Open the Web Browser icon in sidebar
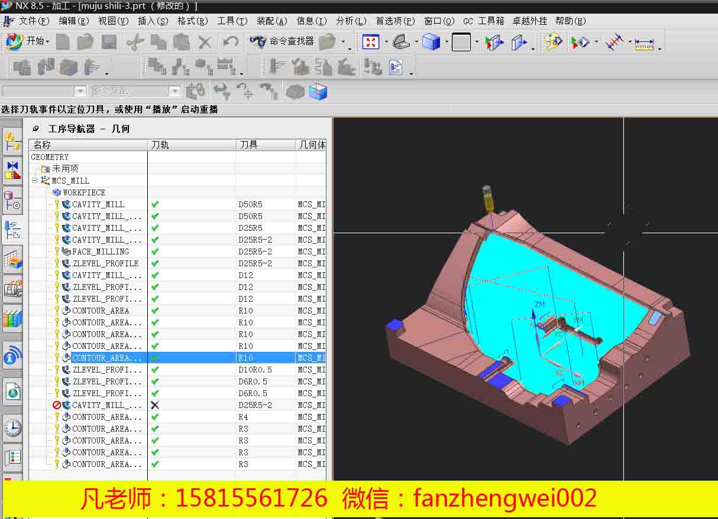 tap(12, 391)
